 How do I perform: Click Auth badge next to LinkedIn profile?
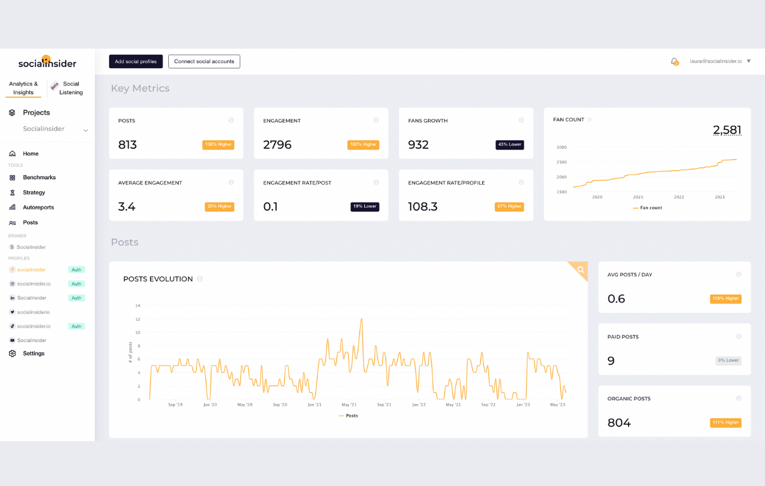pyautogui.click(x=76, y=298)
